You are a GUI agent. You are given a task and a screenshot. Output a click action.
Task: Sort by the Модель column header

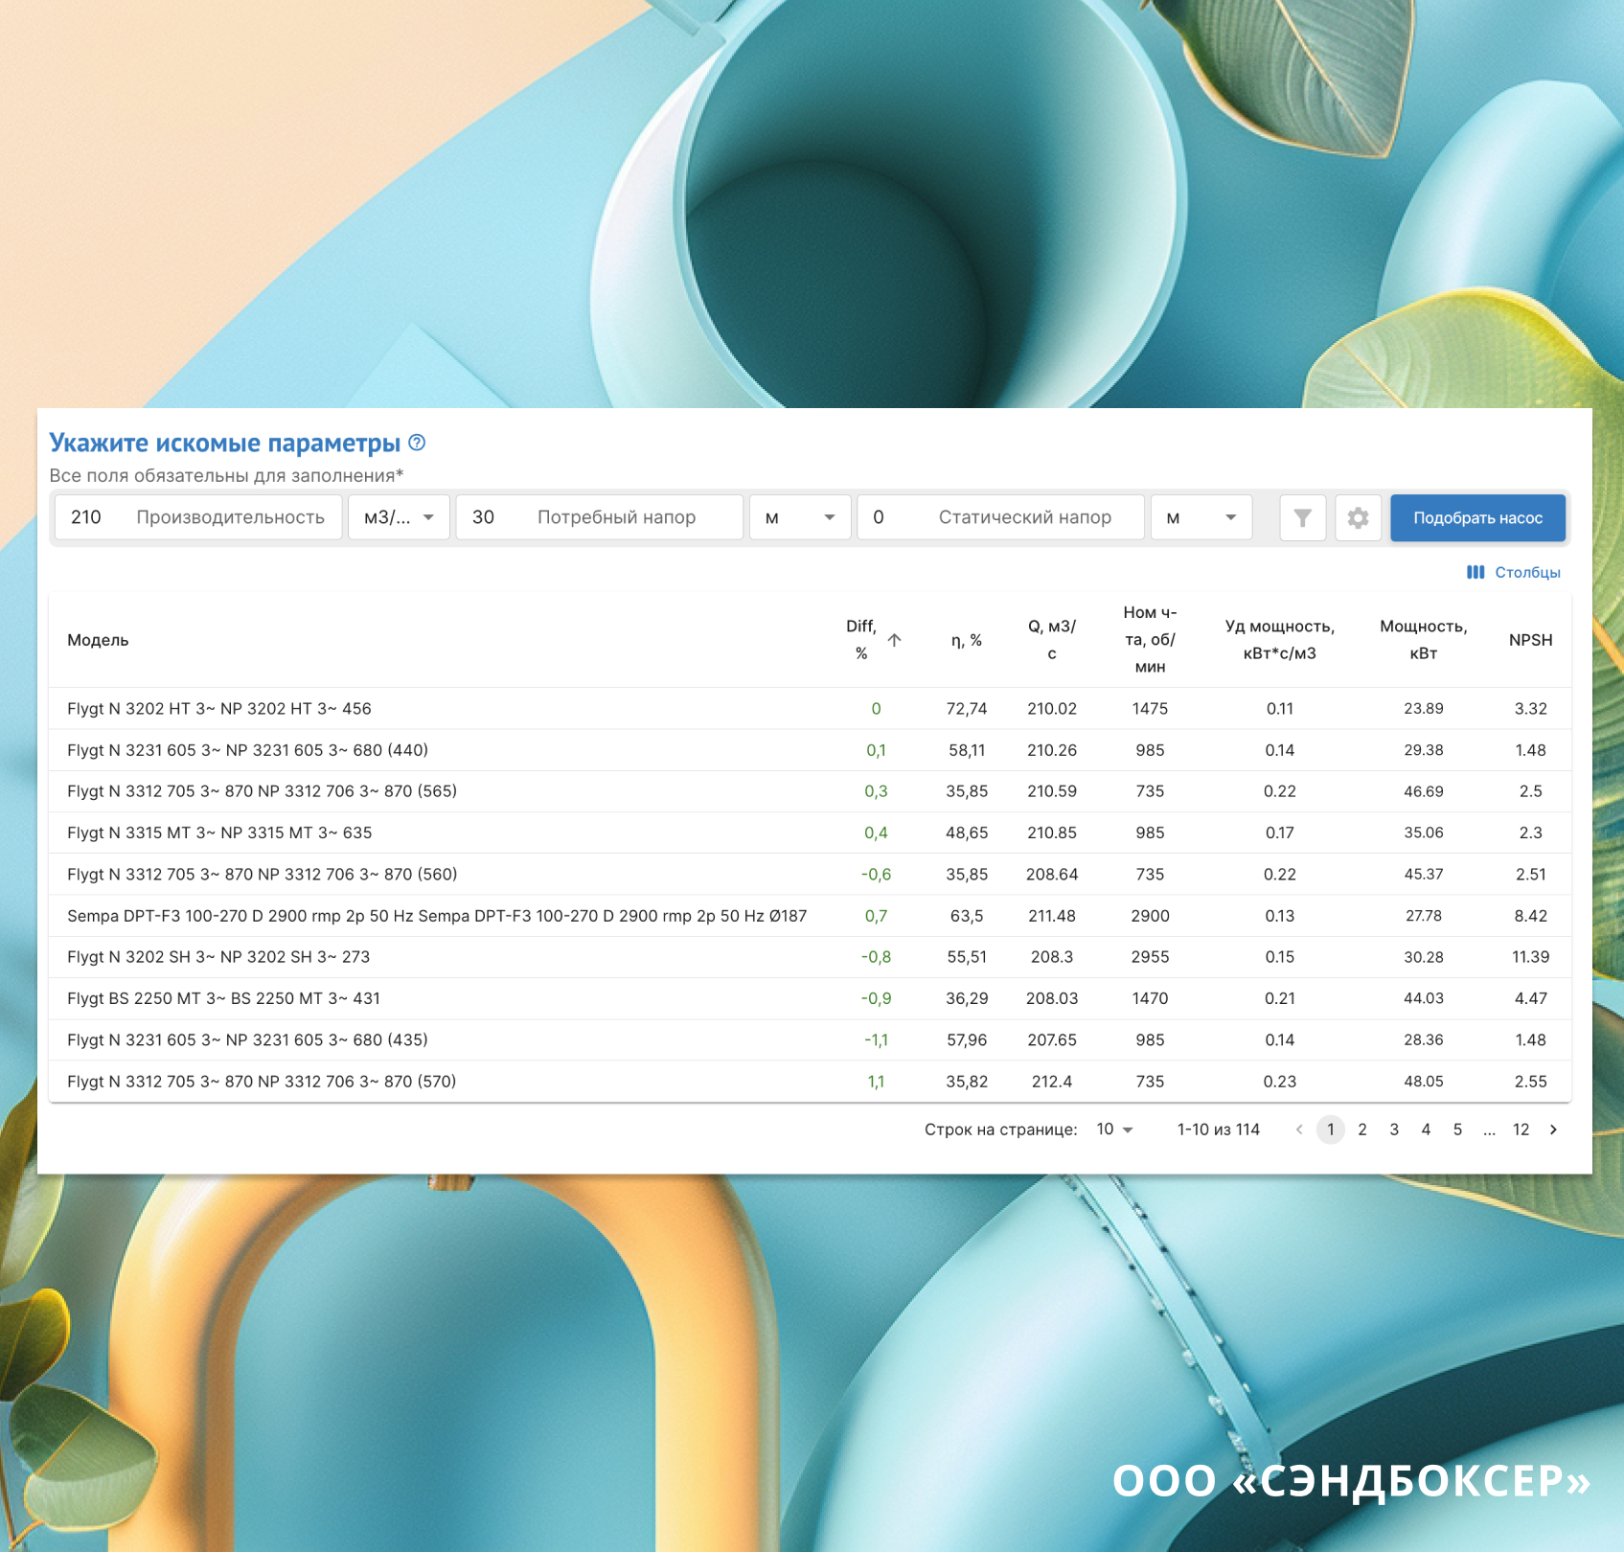[x=98, y=640]
